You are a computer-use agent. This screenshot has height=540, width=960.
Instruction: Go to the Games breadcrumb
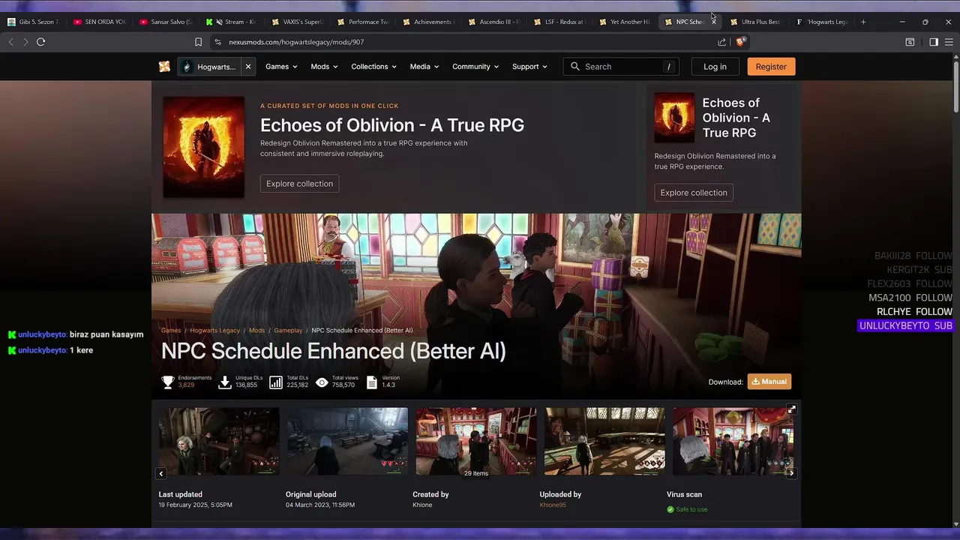[171, 331]
